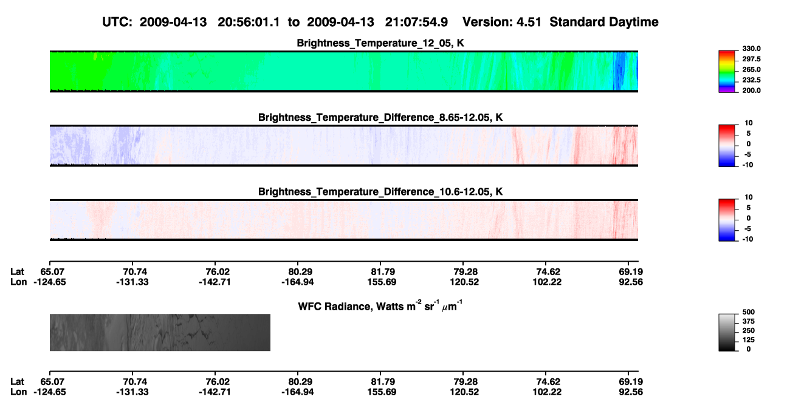790x405 pixels.
Task: Click the "Brightness_Temperature_Difference_8.65-12.05, K" title
Action: click(x=380, y=117)
